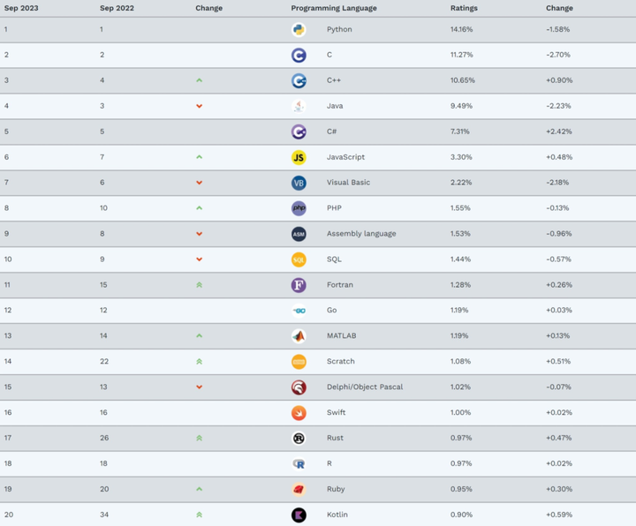This screenshot has width=636, height=526.
Task: Click the Java coffee cup icon
Action: (299, 106)
